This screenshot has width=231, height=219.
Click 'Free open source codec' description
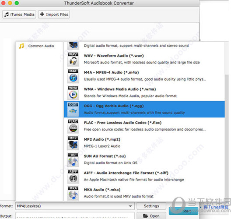click(x=144, y=130)
